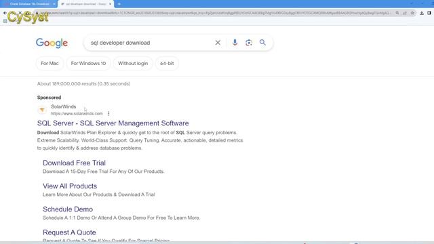Open the Request A Quote link
This screenshot has height=244, width=434.
coord(69,232)
